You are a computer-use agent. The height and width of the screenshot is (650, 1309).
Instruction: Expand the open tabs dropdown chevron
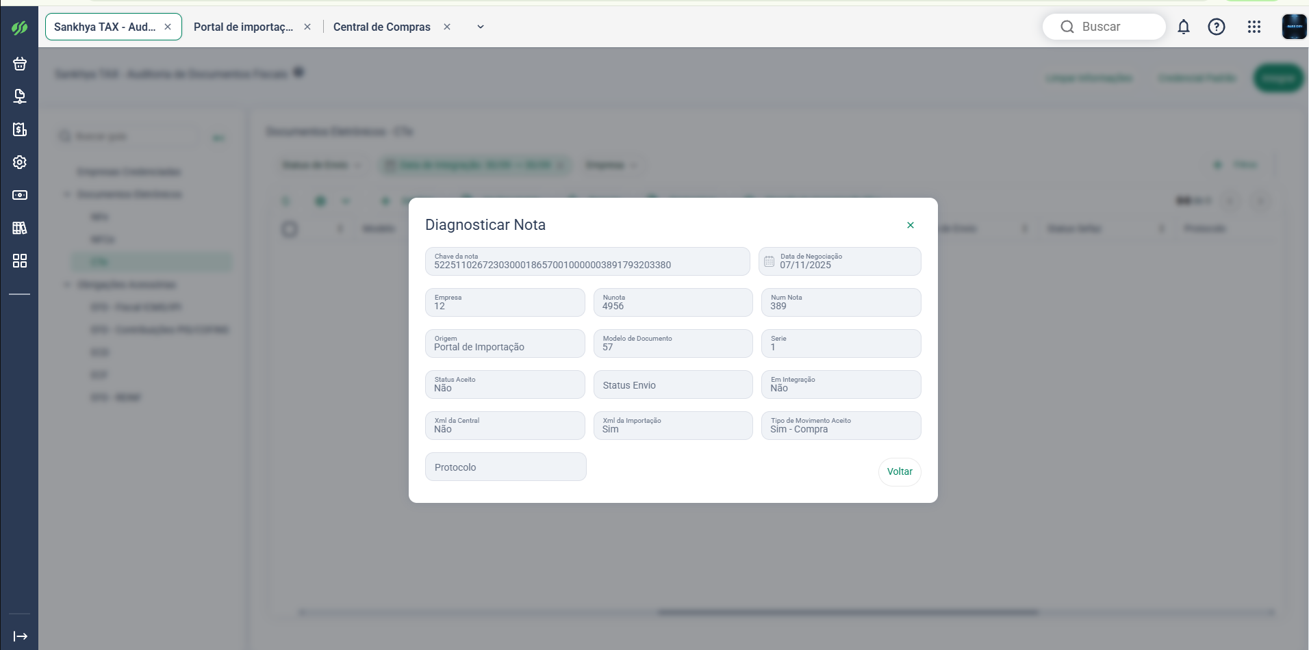click(481, 27)
